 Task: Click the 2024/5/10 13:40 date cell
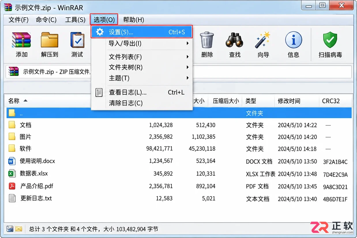(x=297, y=199)
